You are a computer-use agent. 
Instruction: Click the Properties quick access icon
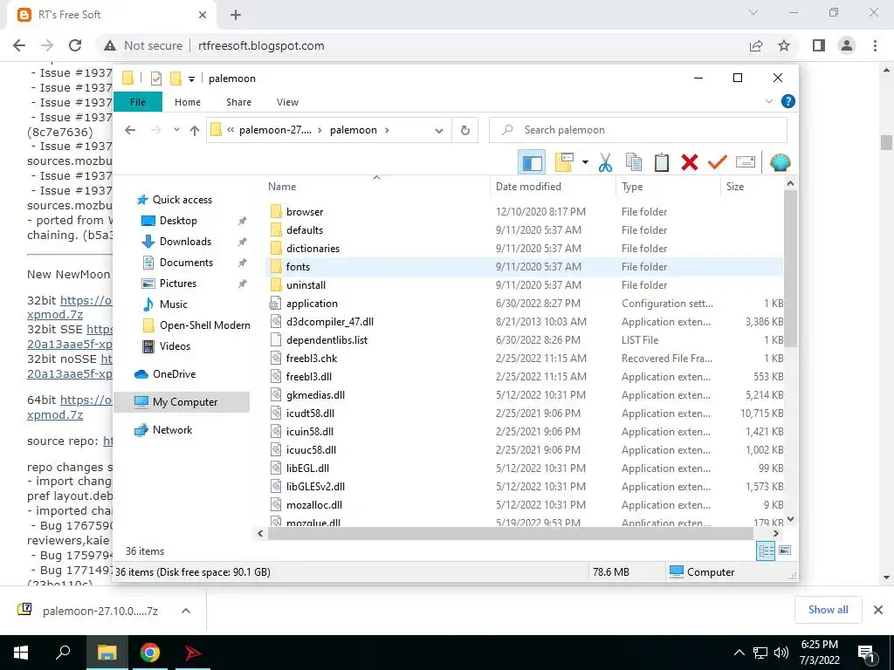point(155,79)
